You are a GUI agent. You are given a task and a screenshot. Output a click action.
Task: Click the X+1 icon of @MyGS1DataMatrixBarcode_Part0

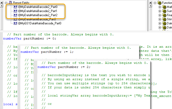[x=15, y=23]
